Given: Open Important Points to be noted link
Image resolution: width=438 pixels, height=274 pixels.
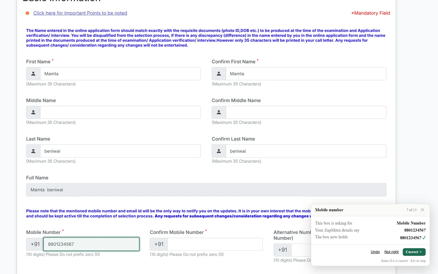Looking at the screenshot, I should click(x=80, y=13).
